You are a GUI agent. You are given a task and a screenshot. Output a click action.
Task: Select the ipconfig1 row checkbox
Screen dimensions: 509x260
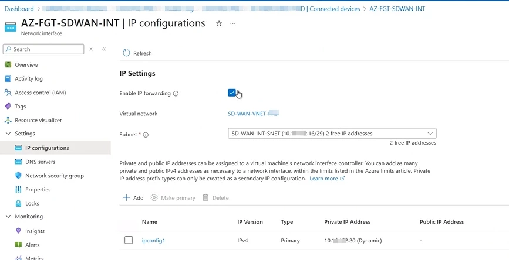click(129, 240)
